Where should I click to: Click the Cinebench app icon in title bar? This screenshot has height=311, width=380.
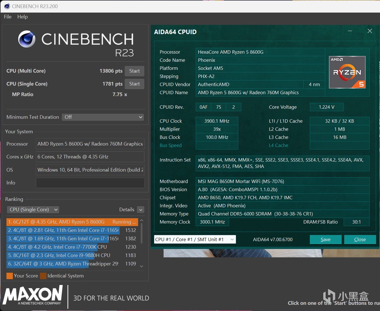(x=7, y=6)
